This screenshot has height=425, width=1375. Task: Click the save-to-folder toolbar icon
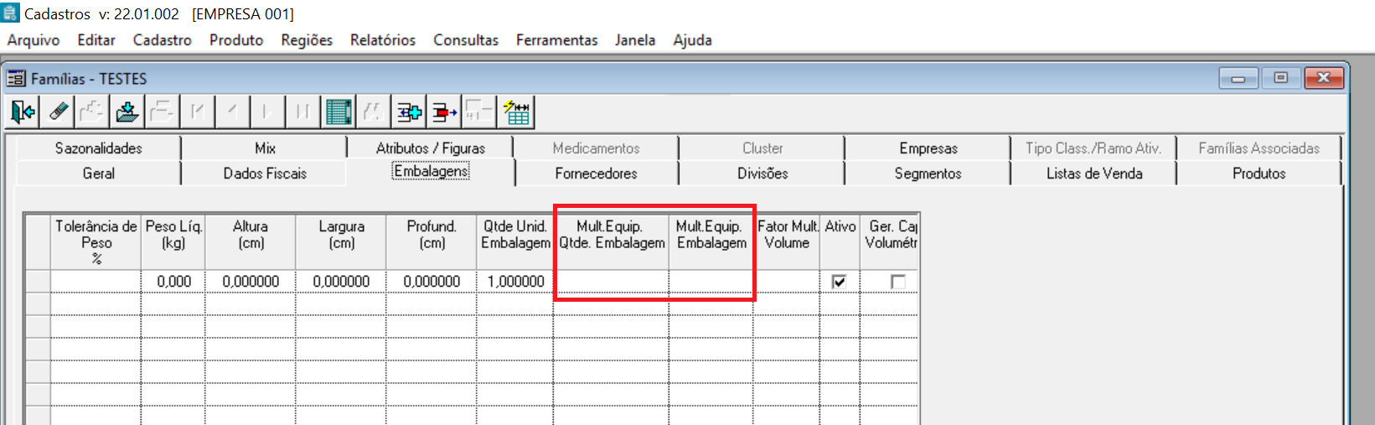point(127,111)
